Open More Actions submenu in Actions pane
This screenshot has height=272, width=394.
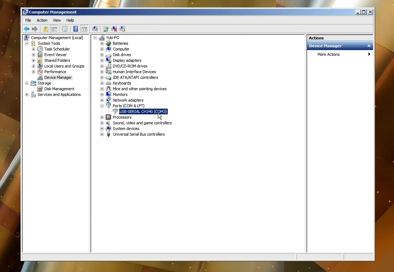[340, 54]
